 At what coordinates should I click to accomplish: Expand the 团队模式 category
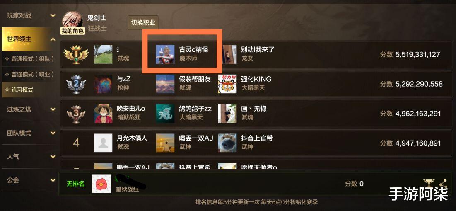pos(53,133)
